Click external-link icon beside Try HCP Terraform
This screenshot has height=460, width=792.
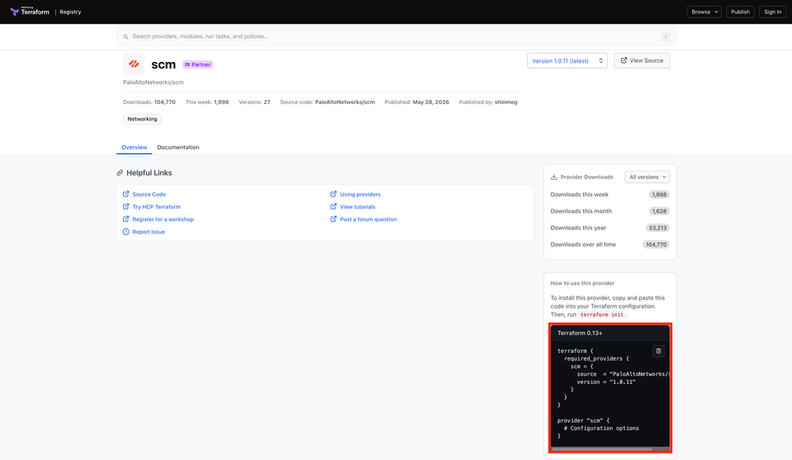[125, 206]
